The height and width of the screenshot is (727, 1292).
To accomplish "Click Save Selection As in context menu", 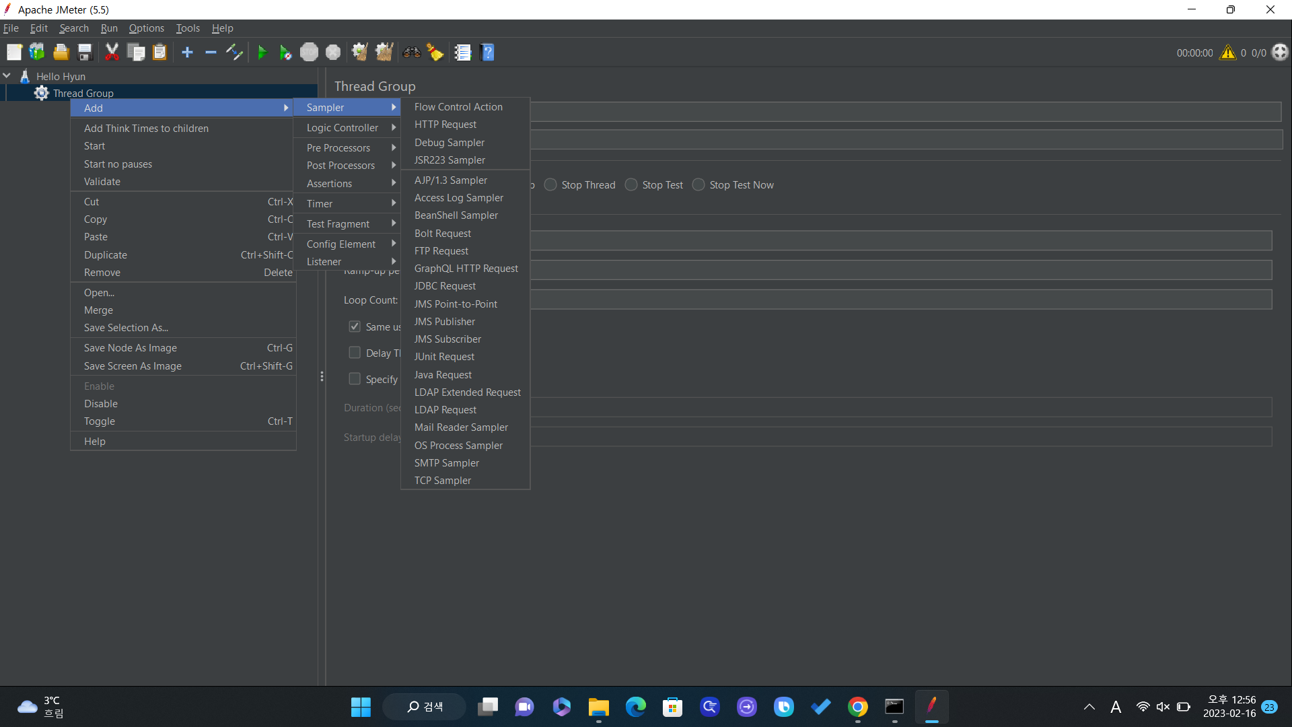I will click(183, 328).
